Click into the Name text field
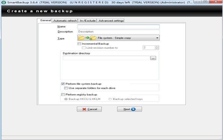Viewport: 223px width, 140px height. tap(118, 27)
